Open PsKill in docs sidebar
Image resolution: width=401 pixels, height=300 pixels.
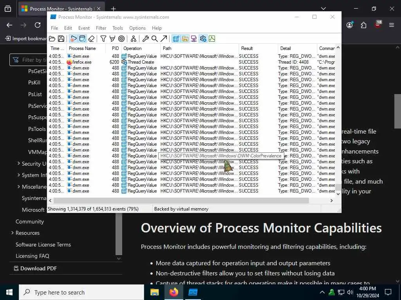point(34,83)
